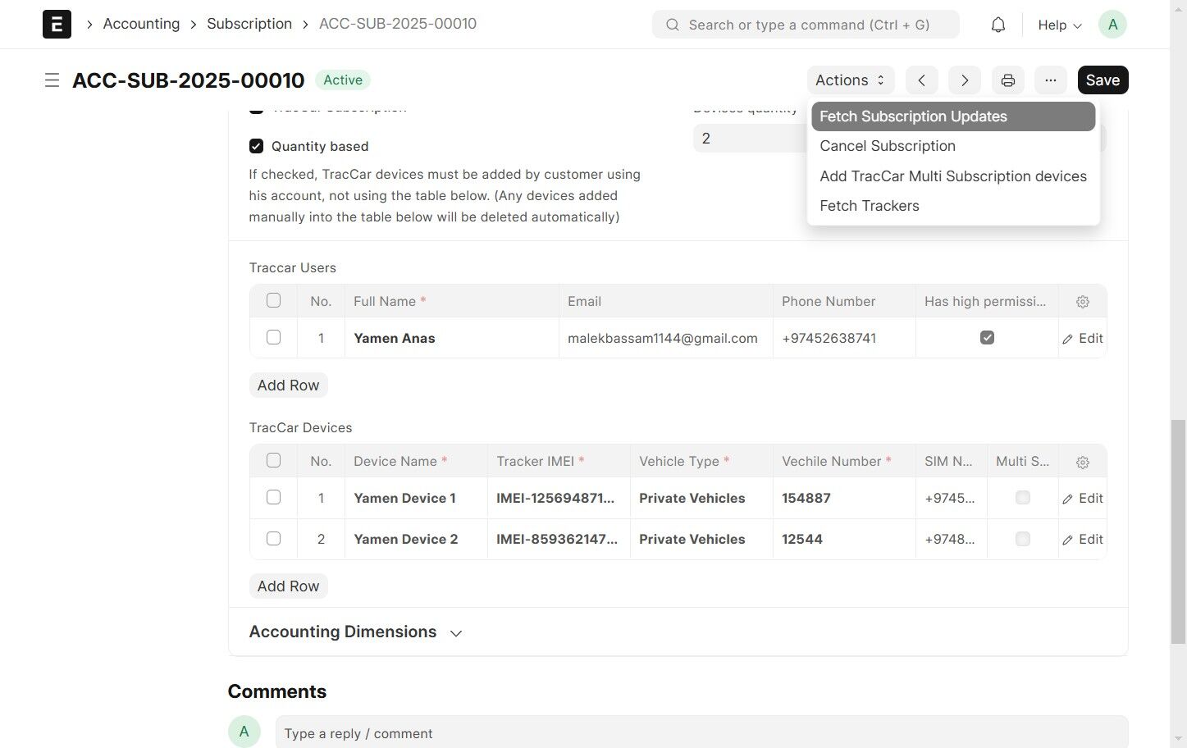The image size is (1187, 748).
Task: Uncheck the Quantity based checkbox
Action: 256,146
